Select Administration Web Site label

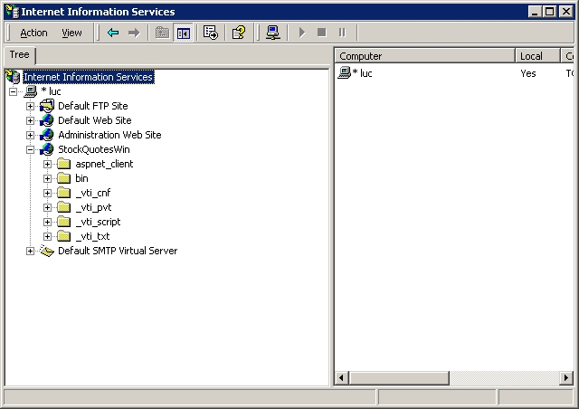109,135
